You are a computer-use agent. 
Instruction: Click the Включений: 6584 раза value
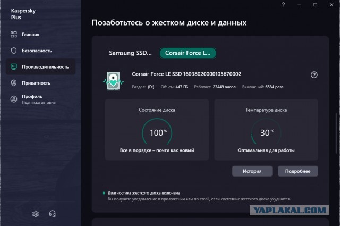tap(262, 87)
